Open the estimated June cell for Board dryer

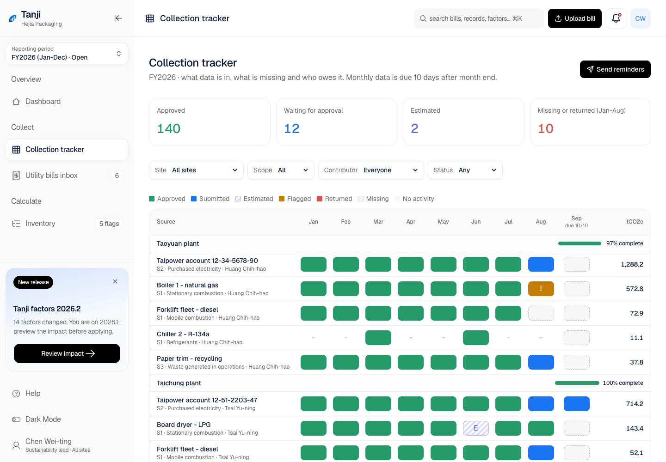476,428
